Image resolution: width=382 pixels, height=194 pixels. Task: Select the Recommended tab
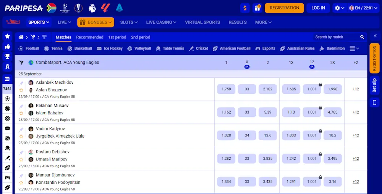tap(89, 37)
